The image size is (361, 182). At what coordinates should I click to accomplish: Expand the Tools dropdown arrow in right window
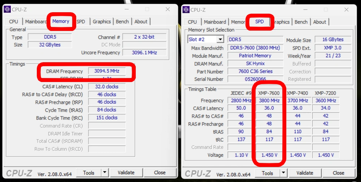[x=284, y=173]
